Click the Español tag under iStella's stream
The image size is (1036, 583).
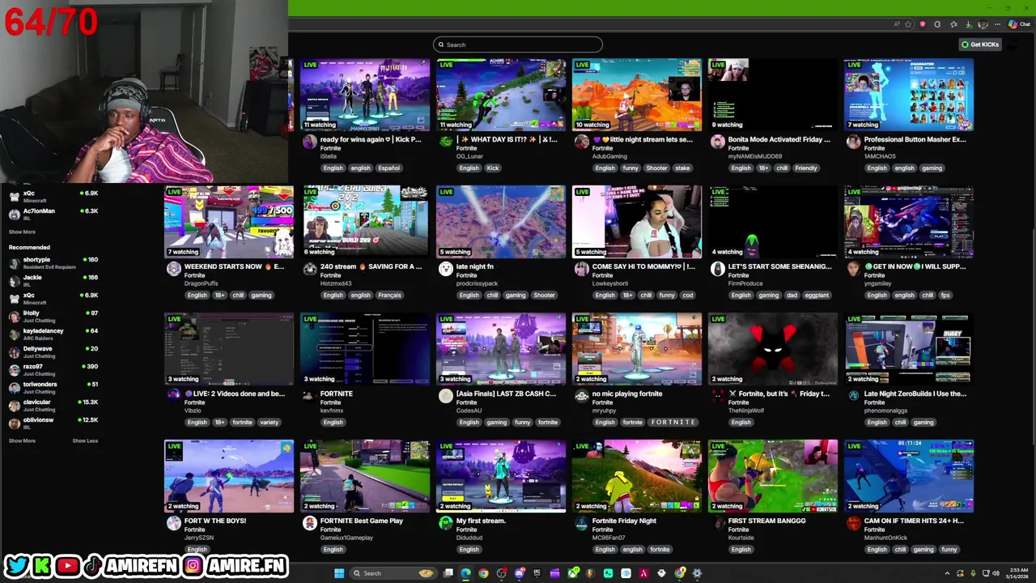(389, 168)
